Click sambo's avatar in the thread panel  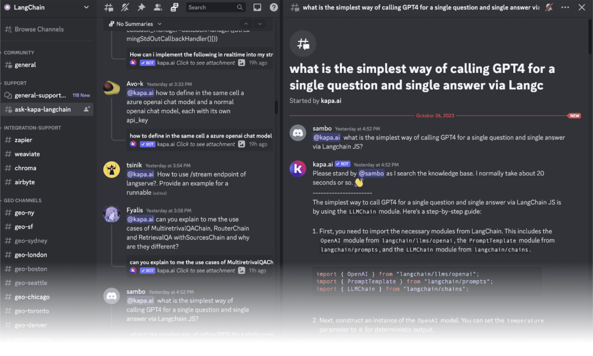coord(298,133)
